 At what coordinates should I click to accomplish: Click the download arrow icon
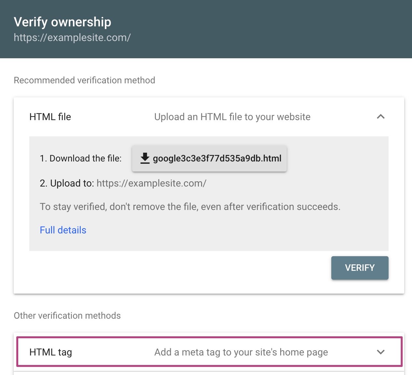pyautogui.click(x=145, y=158)
